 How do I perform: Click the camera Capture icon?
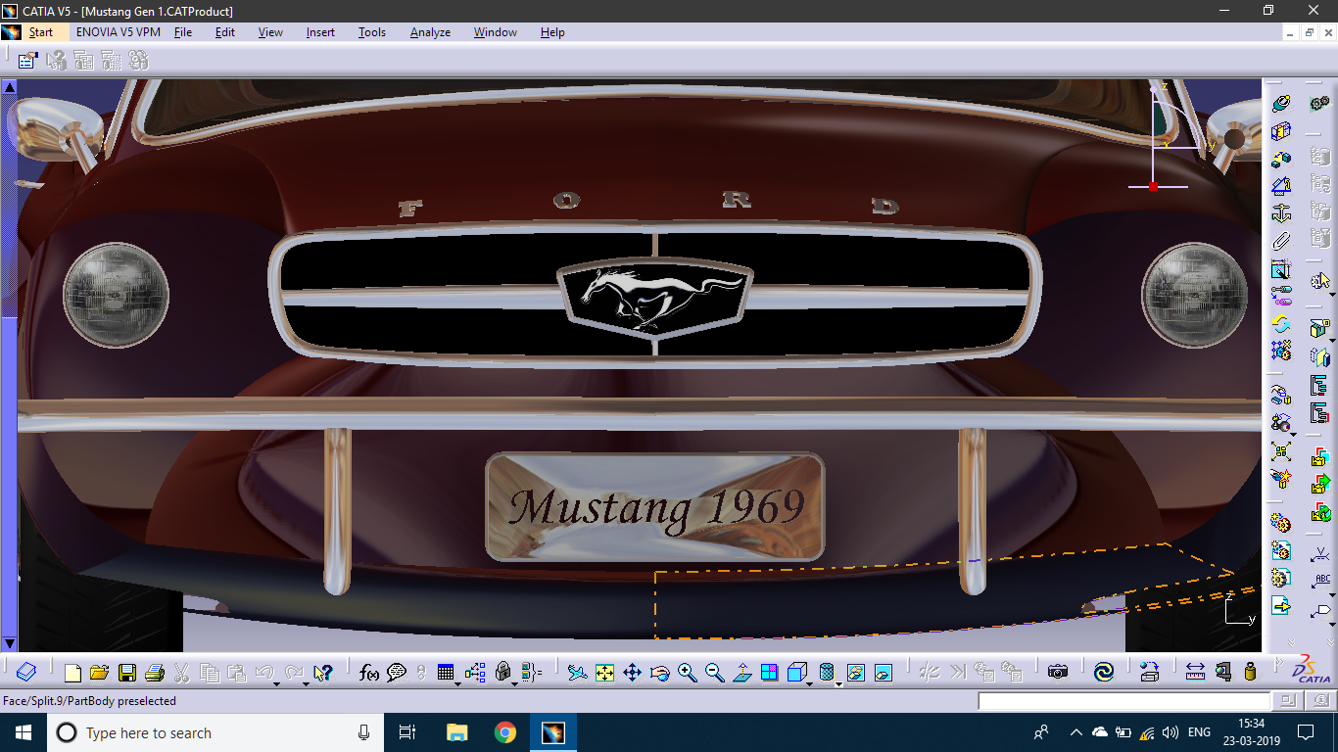1057,673
